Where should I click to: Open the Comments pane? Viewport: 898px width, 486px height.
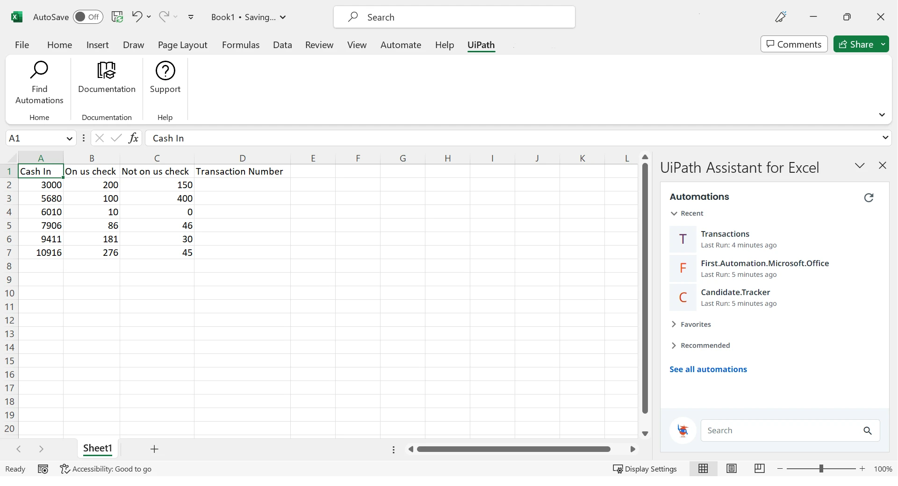pyautogui.click(x=794, y=44)
